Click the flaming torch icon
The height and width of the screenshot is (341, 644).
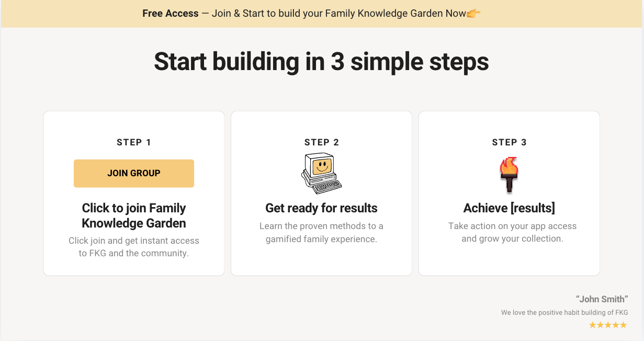coord(509,175)
